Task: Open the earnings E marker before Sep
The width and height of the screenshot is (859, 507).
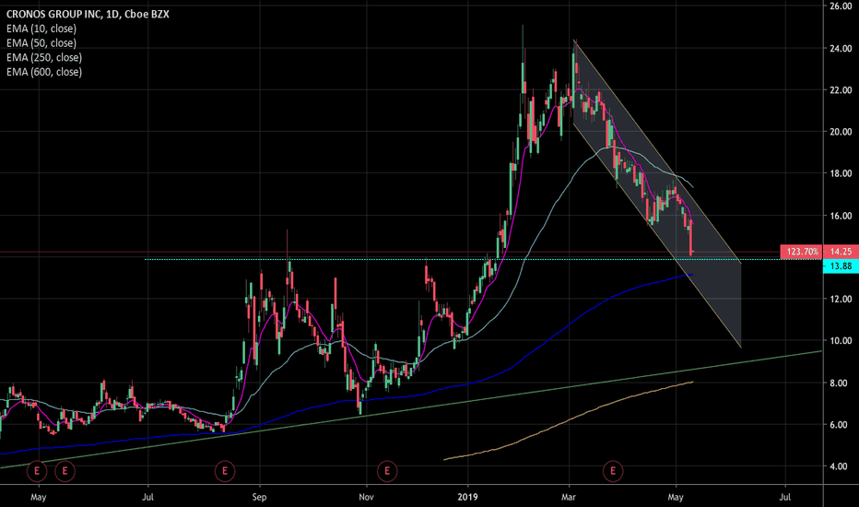Action: (225, 471)
